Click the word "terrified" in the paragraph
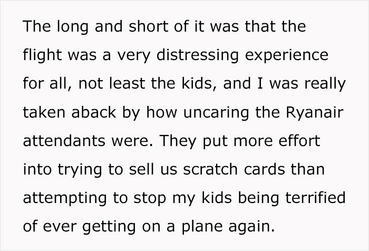369x251 pixels. pos(315,197)
